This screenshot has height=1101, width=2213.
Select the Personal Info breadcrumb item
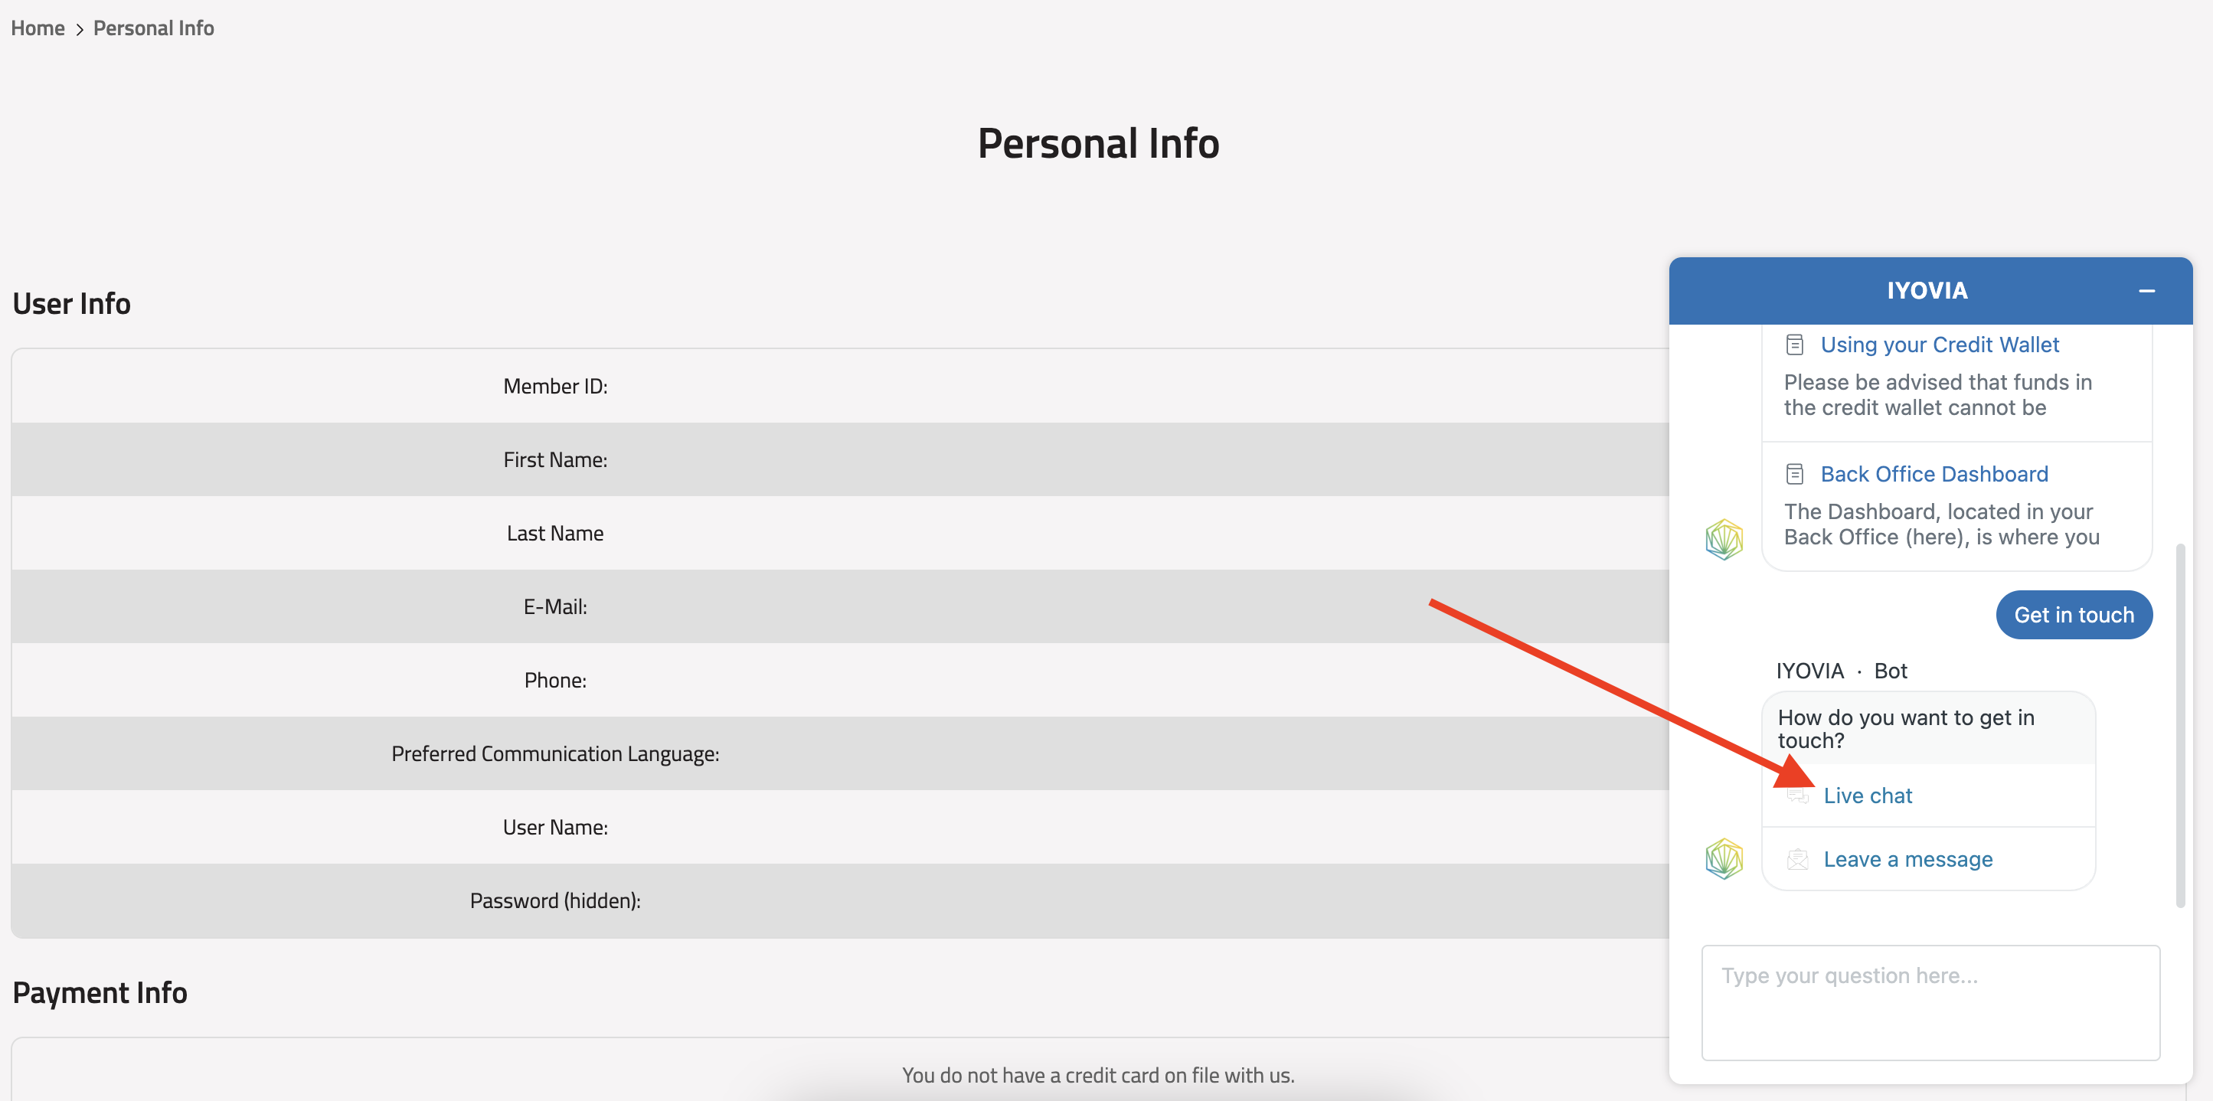(x=154, y=28)
